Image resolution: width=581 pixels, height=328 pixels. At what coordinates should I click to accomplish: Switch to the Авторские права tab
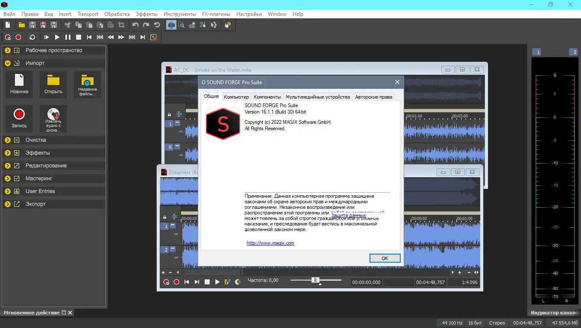pyautogui.click(x=374, y=97)
